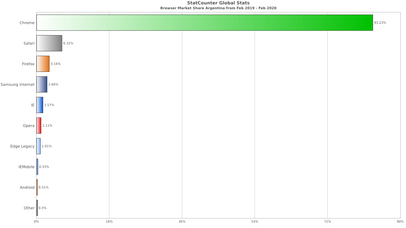
Task: Click the 2.66% value label
Action: (x=53, y=85)
